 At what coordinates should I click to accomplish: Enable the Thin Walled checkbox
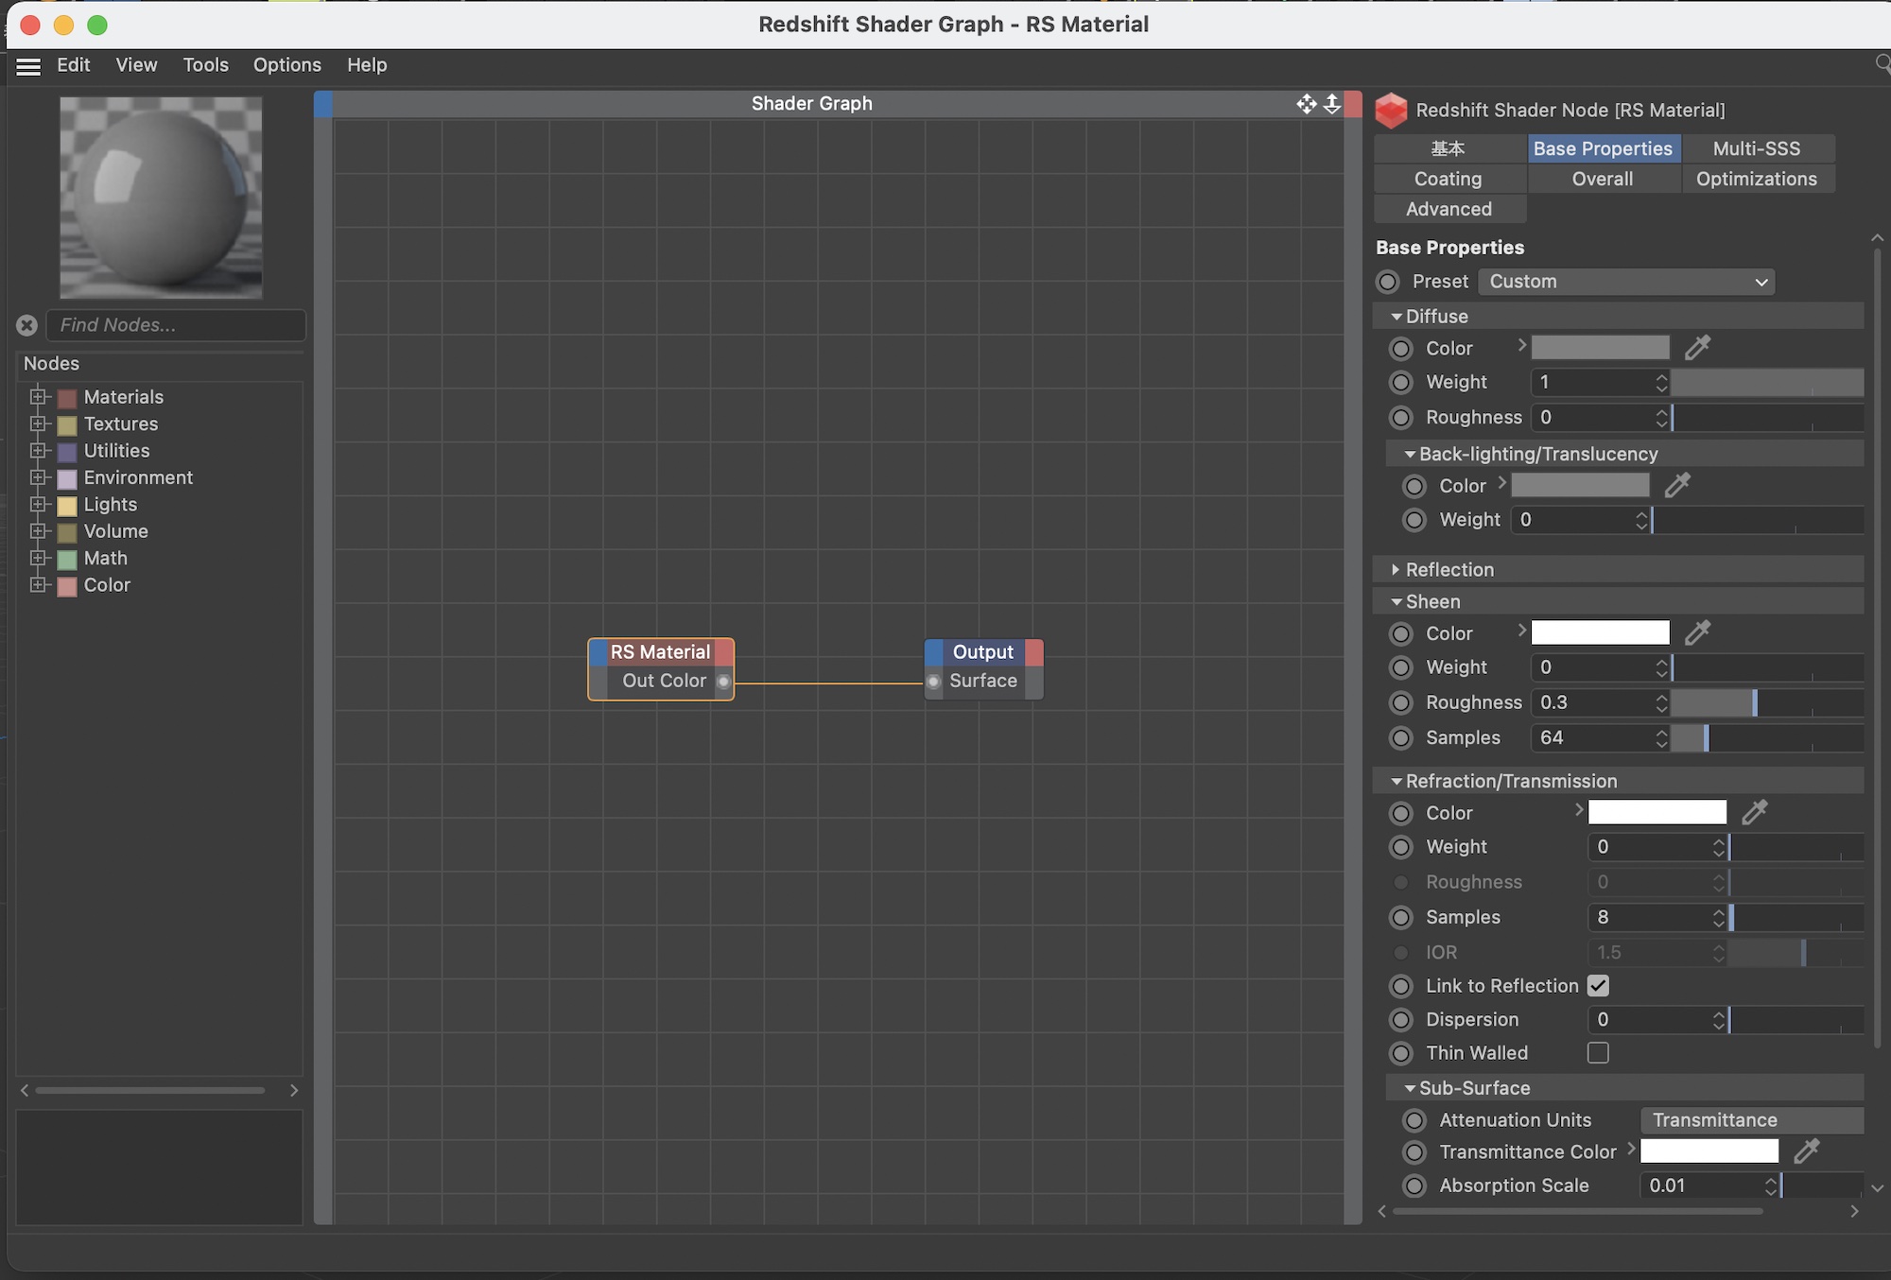[1598, 1053]
